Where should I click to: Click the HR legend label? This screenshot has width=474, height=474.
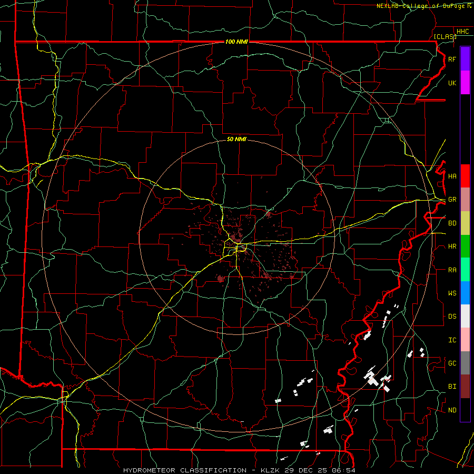coord(452,246)
